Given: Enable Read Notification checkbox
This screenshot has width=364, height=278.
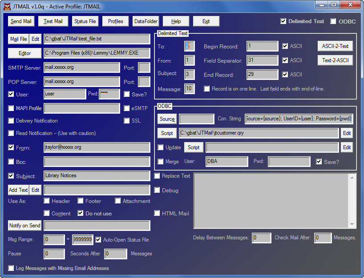Looking at the screenshot, I should coord(11,133).
